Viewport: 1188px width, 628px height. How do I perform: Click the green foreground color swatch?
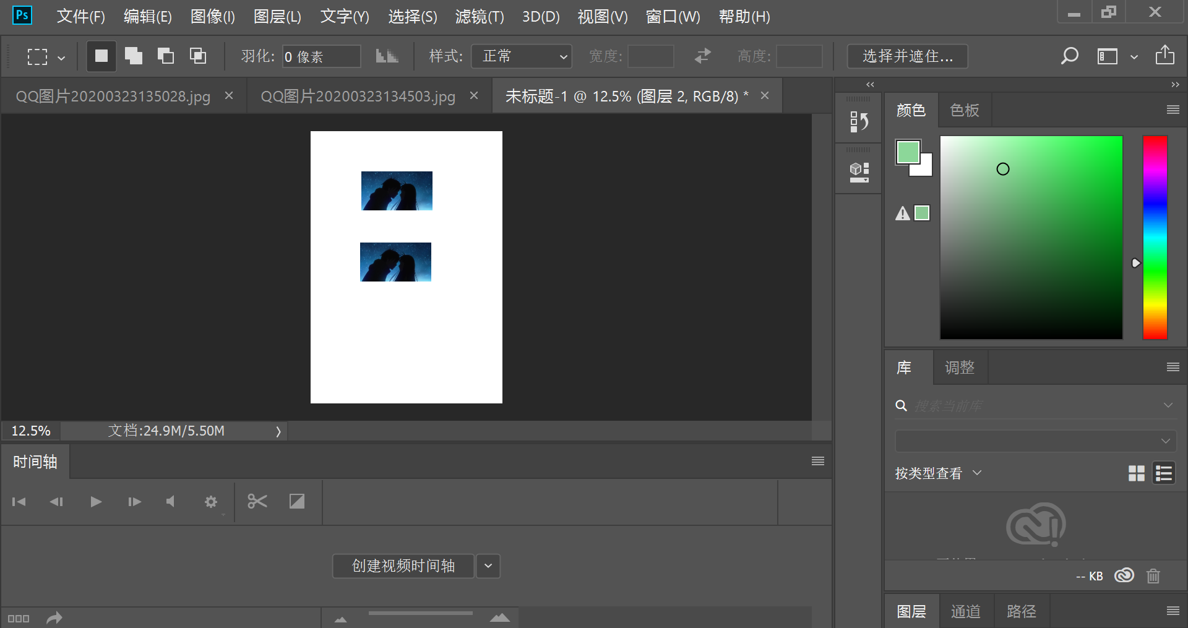[908, 152]
